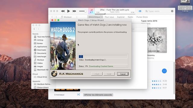Click the Cancel button in Setup Wizard

pos(123,74)
